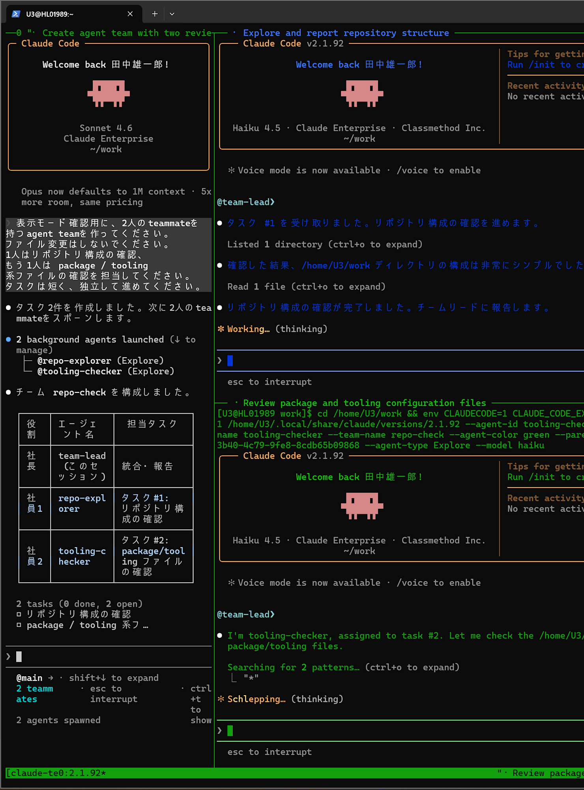Select the U3@HL01989:~ terminal tab
Screen dimensions: 584x790
tap(74, 14)
